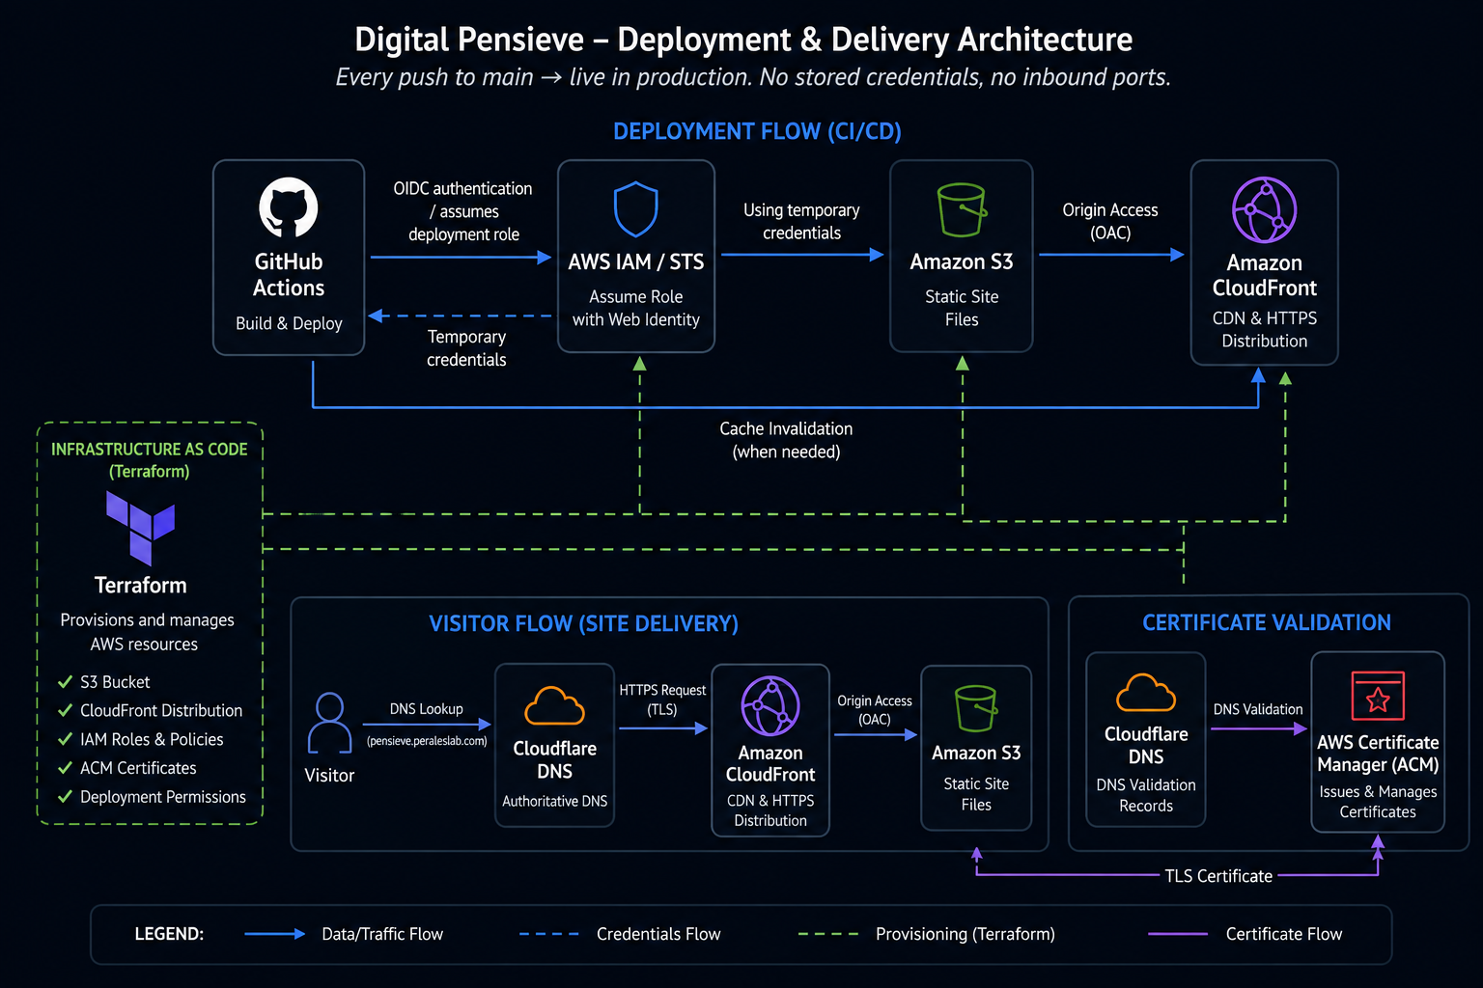The image size is (1483, 988).
Task: Click the 'Using temporary credentials' label
Action: (801, 222)
